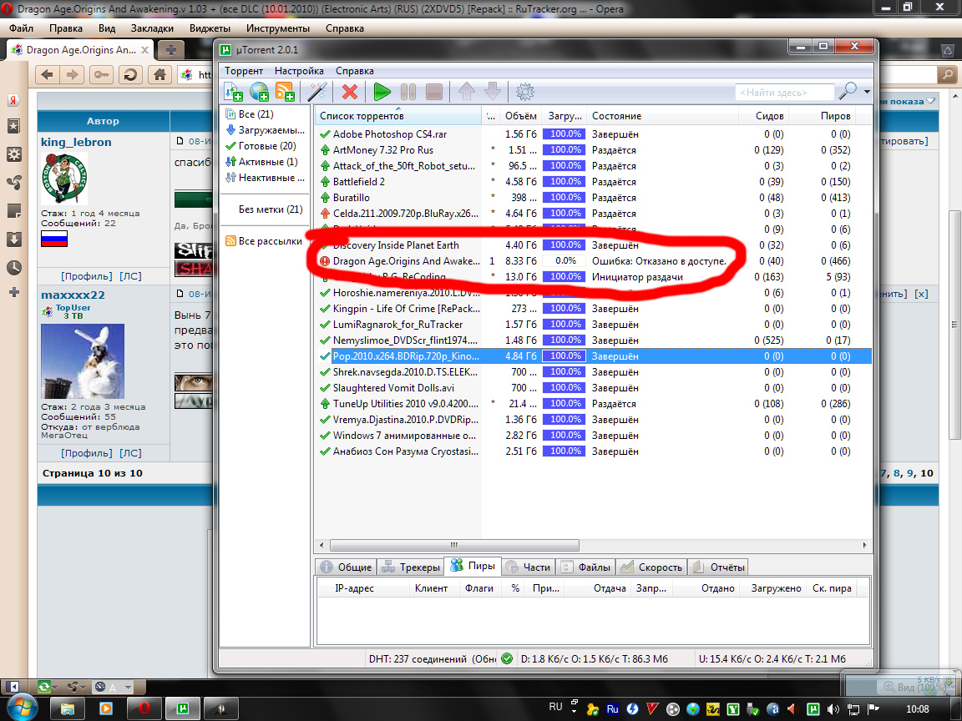Click the Stop torrent toolbar icon
The width and height of the screenshot is (962, 721).
(x=433, y=92)
